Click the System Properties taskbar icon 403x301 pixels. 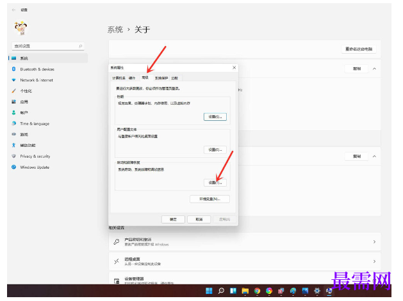coord(329,291)
